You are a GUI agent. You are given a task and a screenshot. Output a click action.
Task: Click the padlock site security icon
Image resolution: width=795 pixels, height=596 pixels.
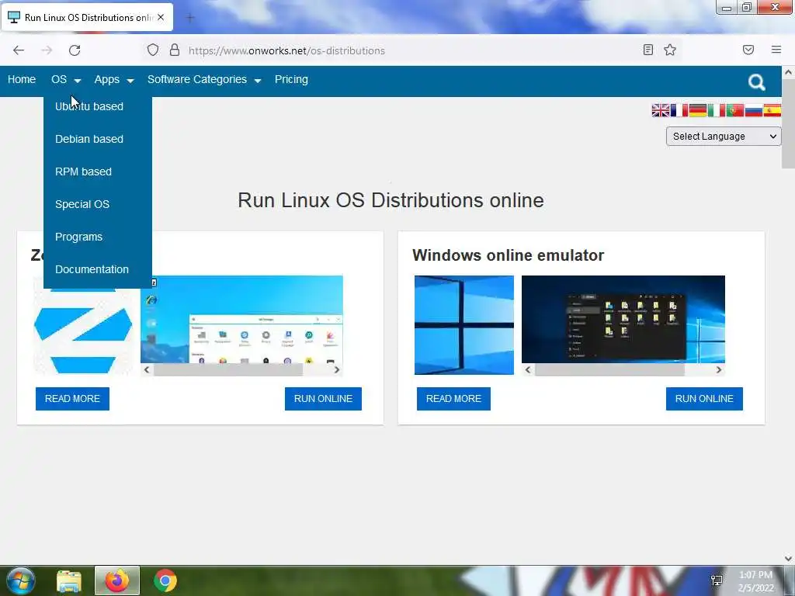(175, 50)
